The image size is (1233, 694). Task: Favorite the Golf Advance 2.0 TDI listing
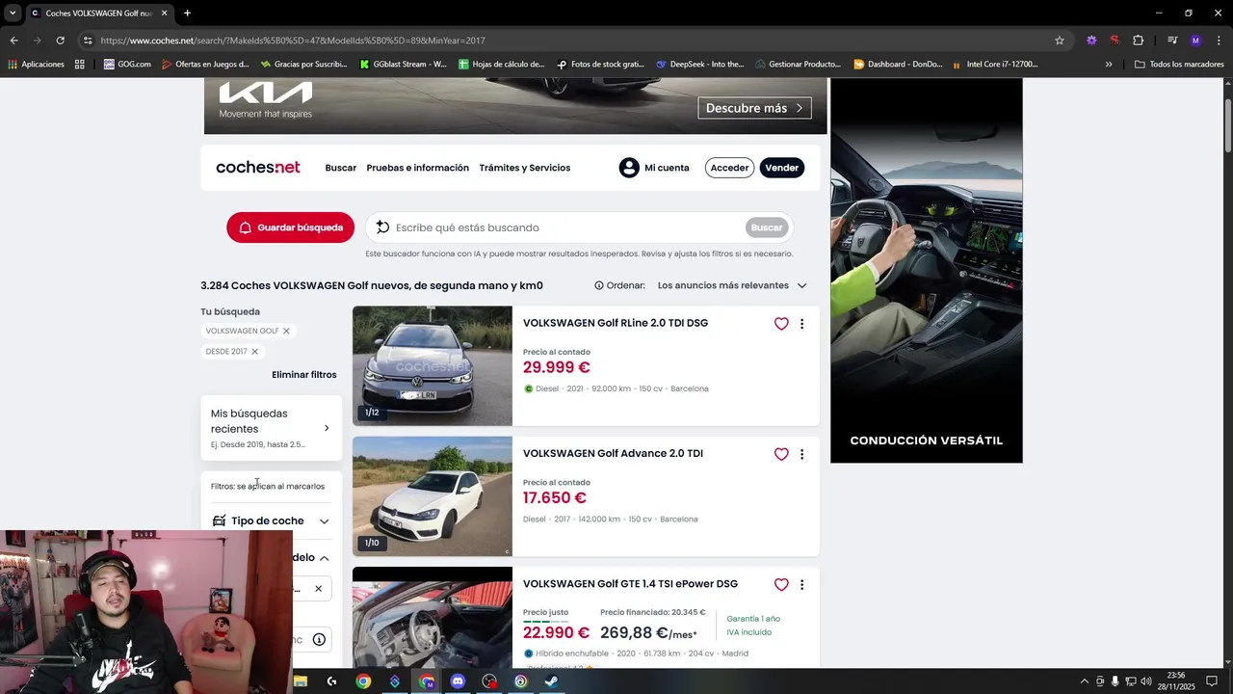[781, 454]
